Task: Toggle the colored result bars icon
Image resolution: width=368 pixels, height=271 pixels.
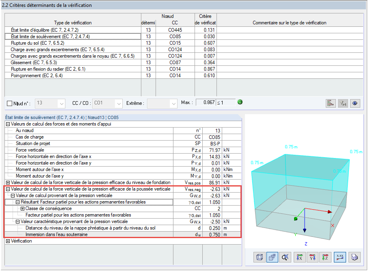Action: [331, 103]
